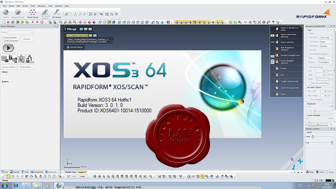Viewport: 336px width, 189px height.
Task: Click the Probe Option button
Action: 25,67
